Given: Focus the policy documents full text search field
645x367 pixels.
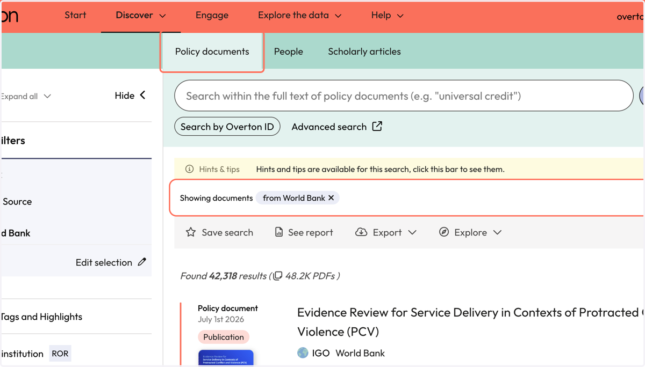Looking at the screenshot, I should coord(404,96).
